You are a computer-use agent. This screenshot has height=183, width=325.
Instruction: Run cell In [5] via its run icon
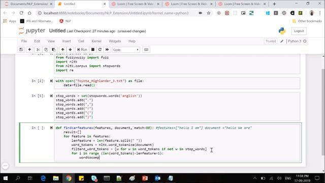51,96
